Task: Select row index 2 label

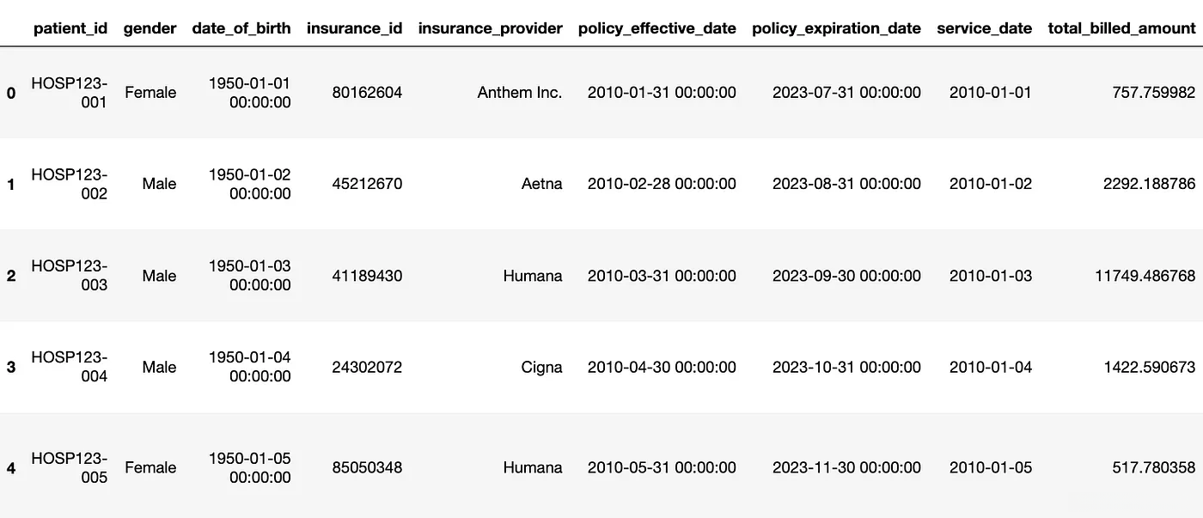Action: point(11,276)
